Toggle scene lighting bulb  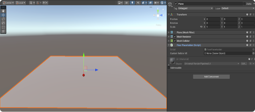click(132, 3)
